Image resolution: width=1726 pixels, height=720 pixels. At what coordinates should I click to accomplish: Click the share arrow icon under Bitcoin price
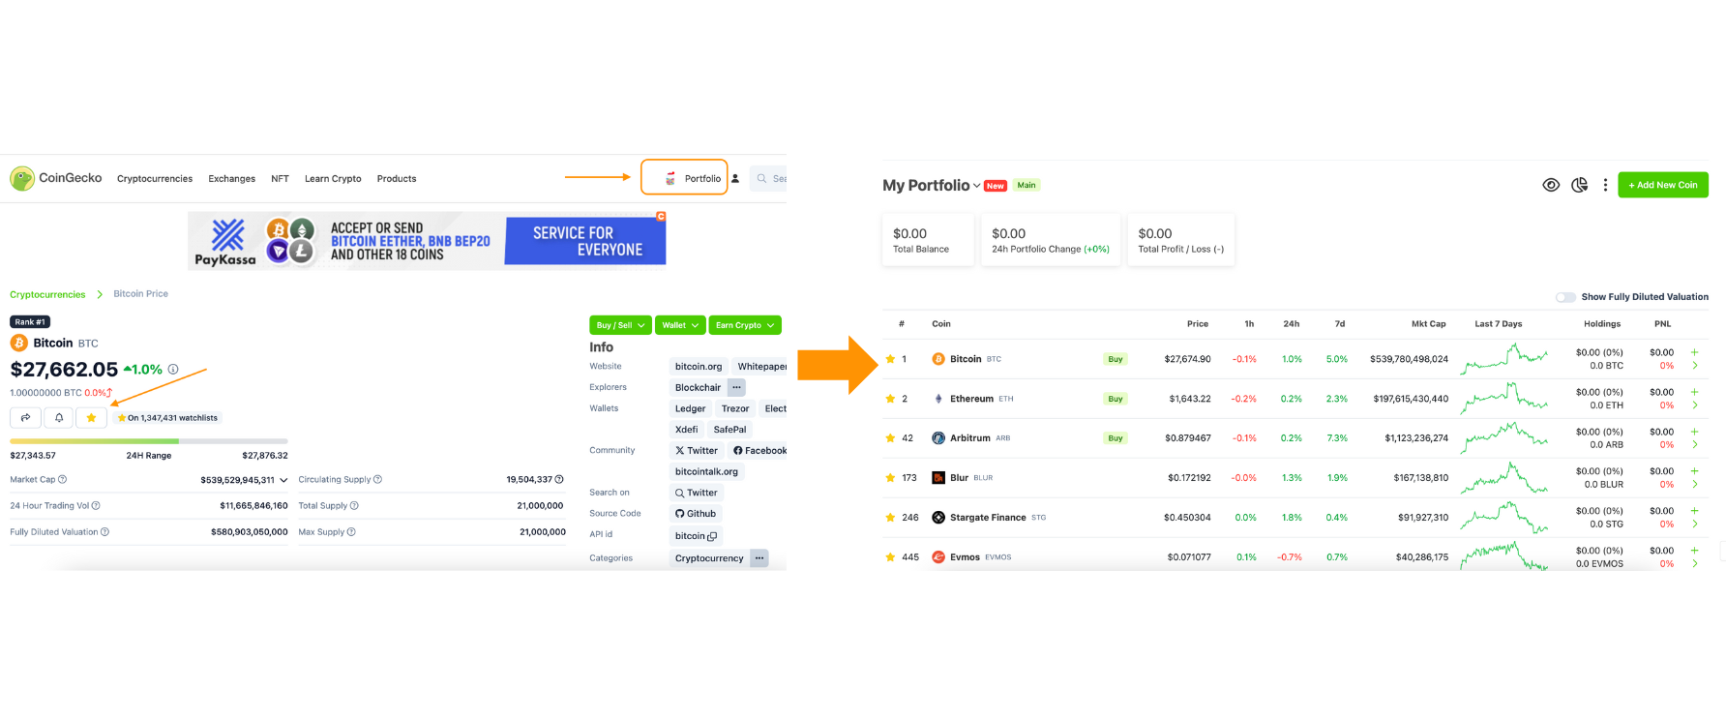coord(25,418)
